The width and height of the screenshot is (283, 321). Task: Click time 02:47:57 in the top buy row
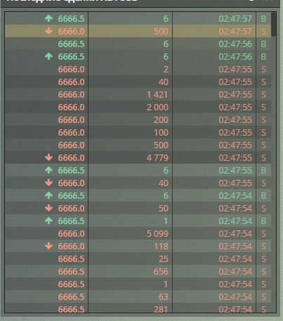[235, 19]
